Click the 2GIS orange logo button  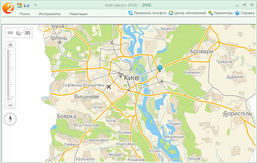pyautogui.click(x=8, y=8)
